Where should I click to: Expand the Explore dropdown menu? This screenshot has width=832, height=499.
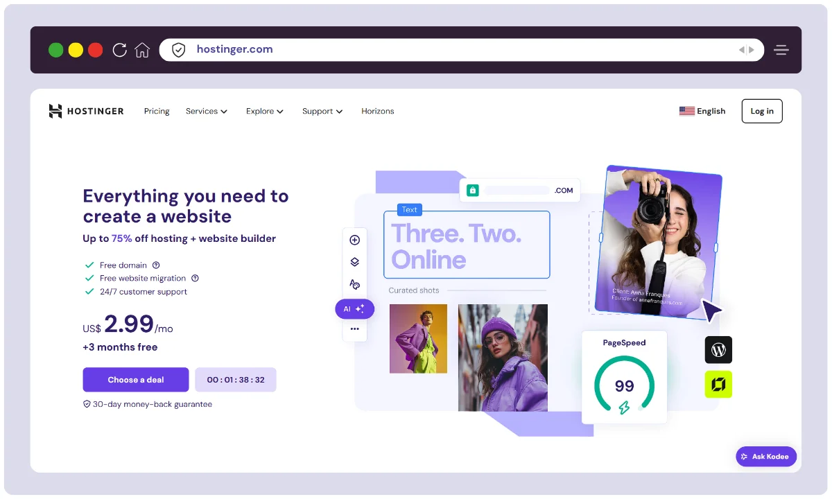[265, 111]
